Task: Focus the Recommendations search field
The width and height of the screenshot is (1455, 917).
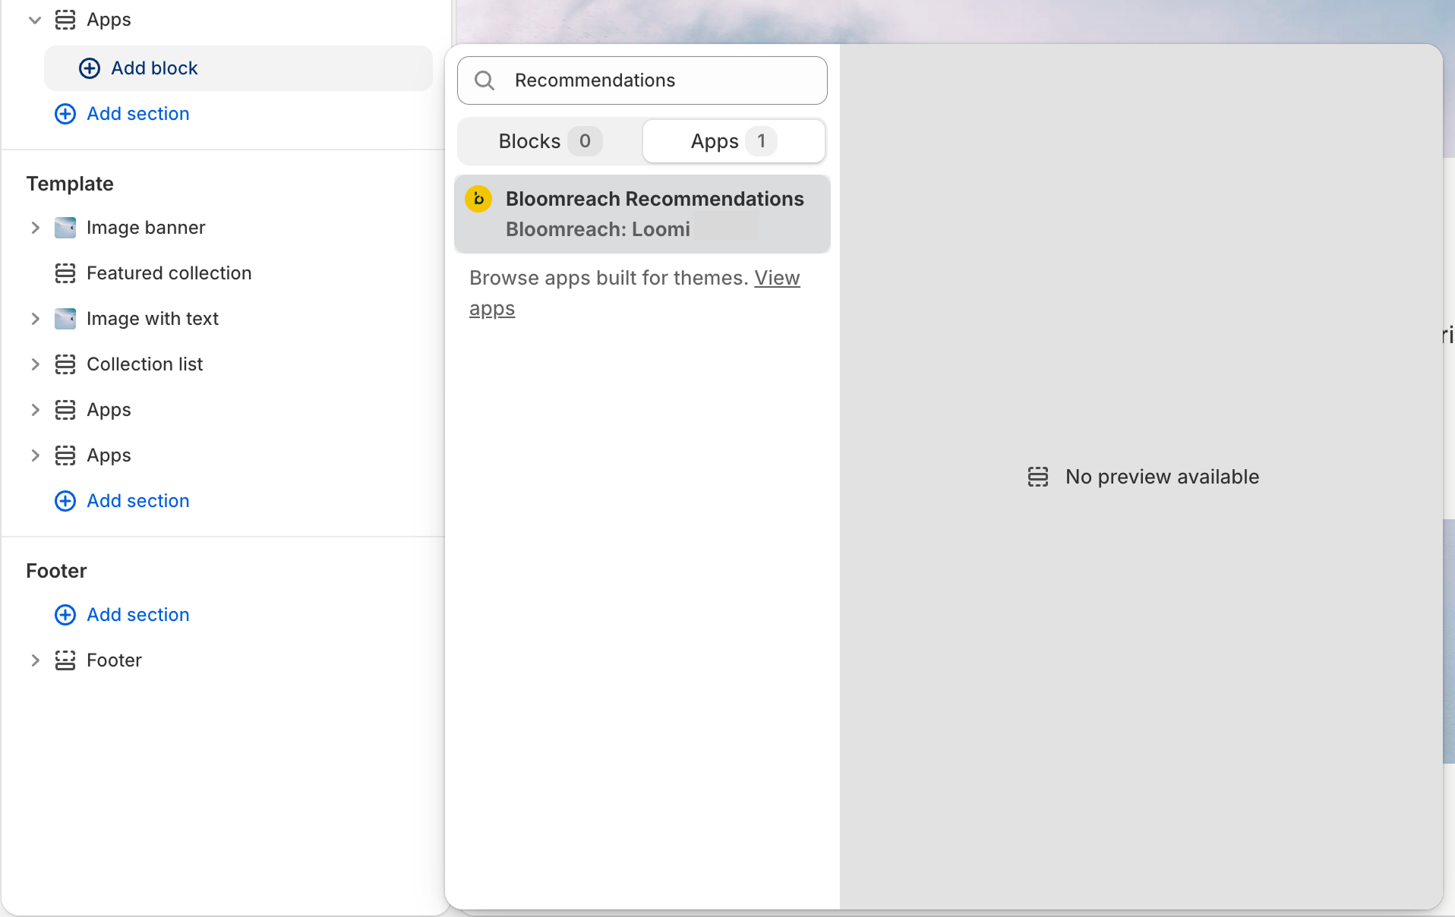Action: click(x=642, y=80)
